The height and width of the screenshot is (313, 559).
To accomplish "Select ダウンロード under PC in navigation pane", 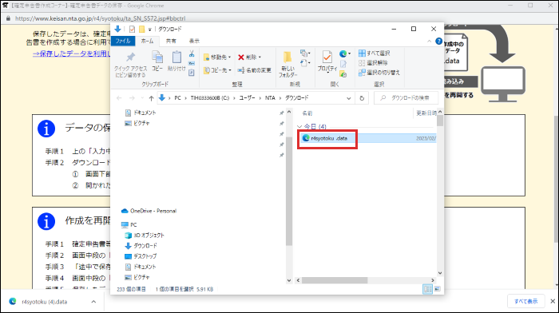I will click(x=141, y=246).
